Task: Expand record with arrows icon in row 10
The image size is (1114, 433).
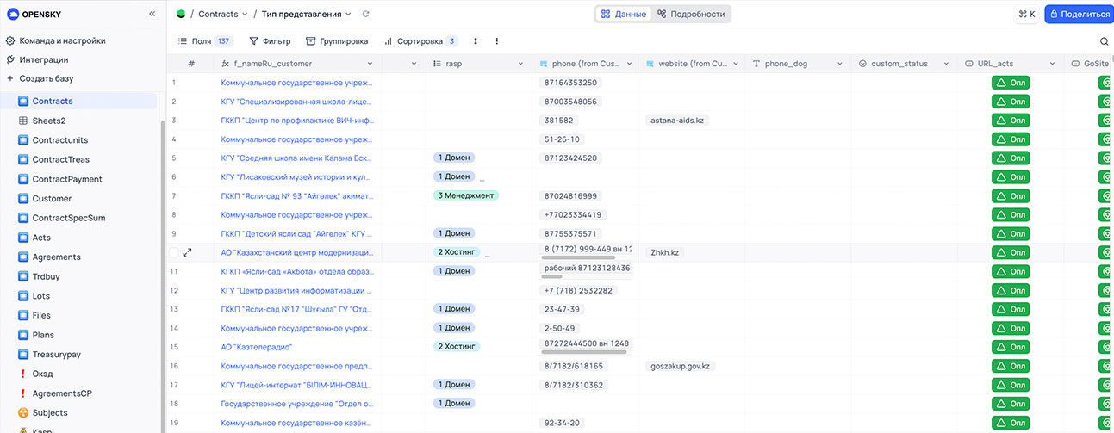Action: coord(188,252)
